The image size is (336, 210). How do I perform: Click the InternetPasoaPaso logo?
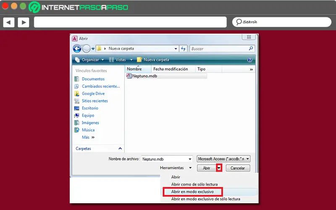coord(79,7)
